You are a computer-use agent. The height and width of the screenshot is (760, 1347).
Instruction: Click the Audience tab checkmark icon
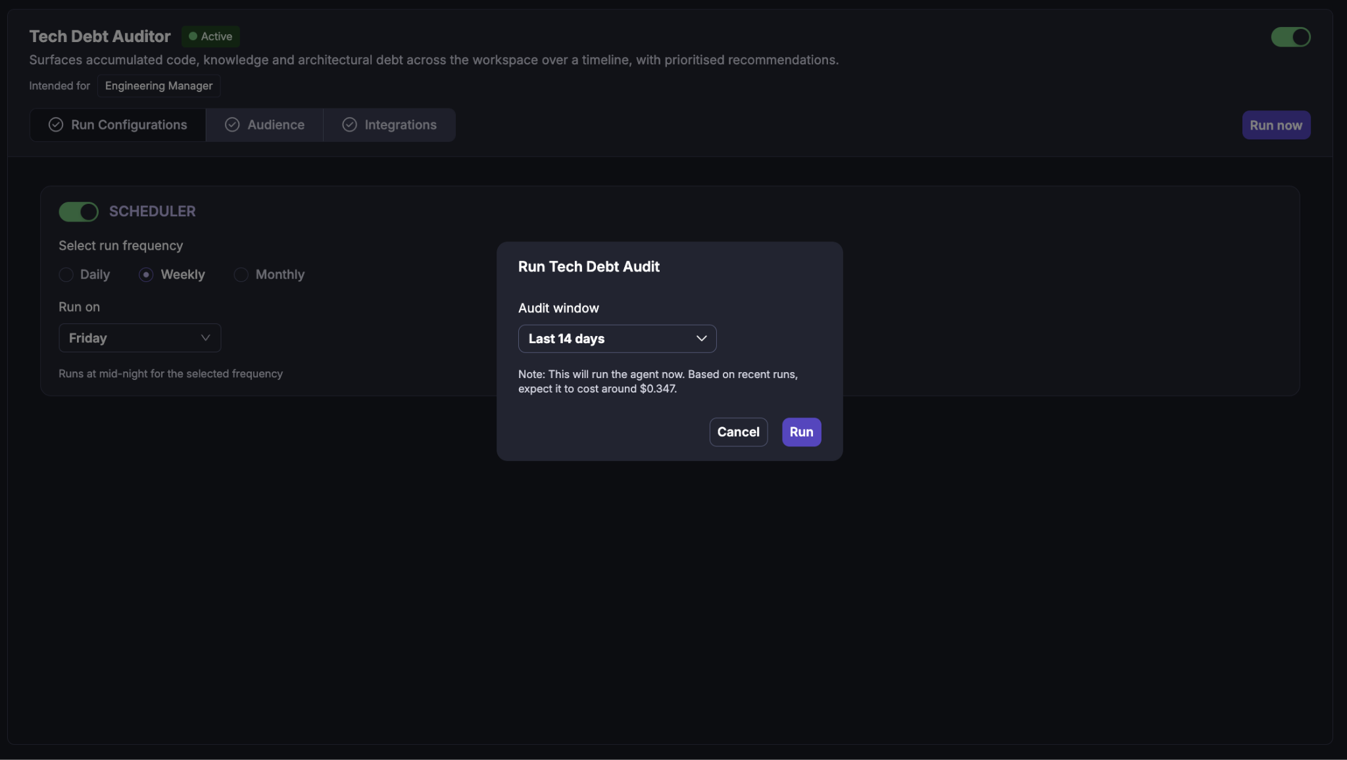point(232,125)
